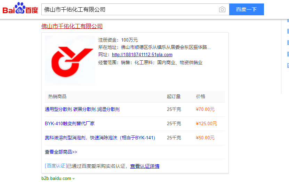
Task: Click the [百度认证] label
Action: click(56, 166)
